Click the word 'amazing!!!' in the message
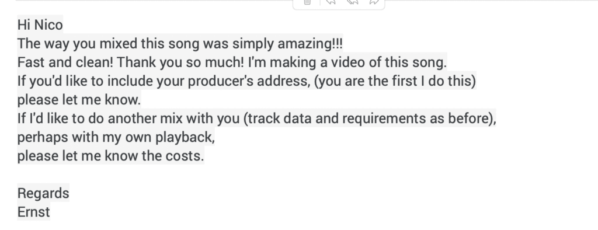This screenshot has height=230, width=598. (x=310, y=43)
